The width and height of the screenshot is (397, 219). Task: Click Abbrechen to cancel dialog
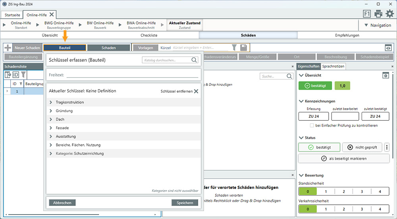tap(62, 203)
